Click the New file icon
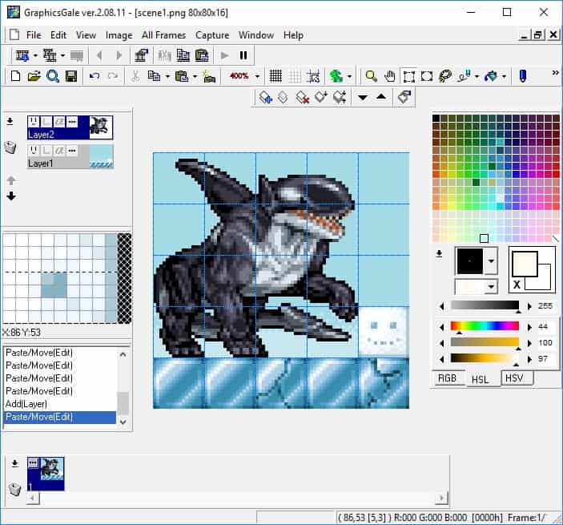Screen dimensions: 563x525 coord(15,76)
